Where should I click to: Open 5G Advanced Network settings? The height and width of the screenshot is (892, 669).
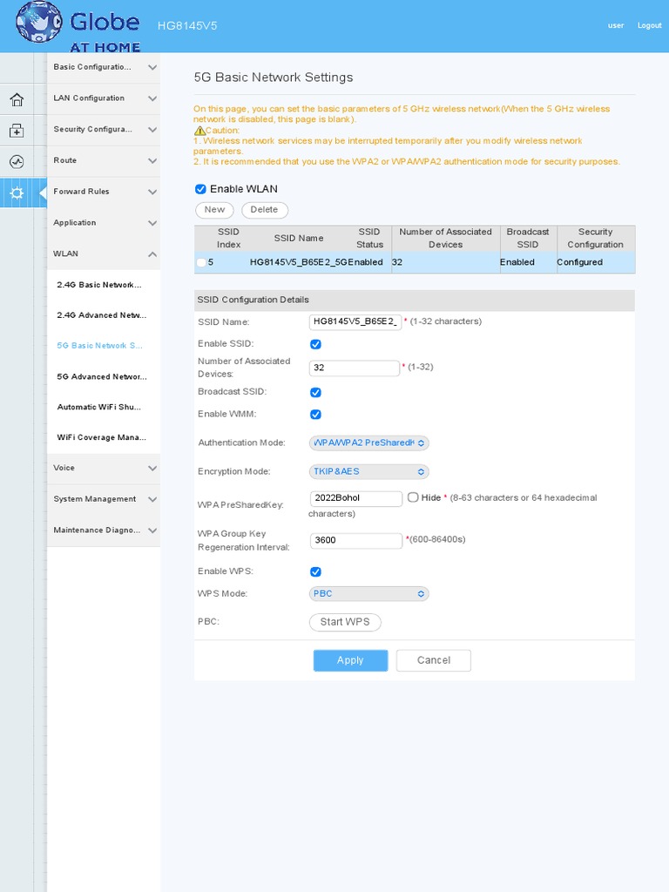(x=101, y=376)
